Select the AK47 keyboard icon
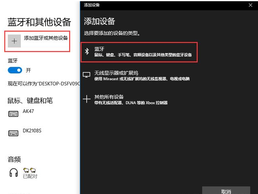This screenshot has width=258, height=194. [13, 114]
